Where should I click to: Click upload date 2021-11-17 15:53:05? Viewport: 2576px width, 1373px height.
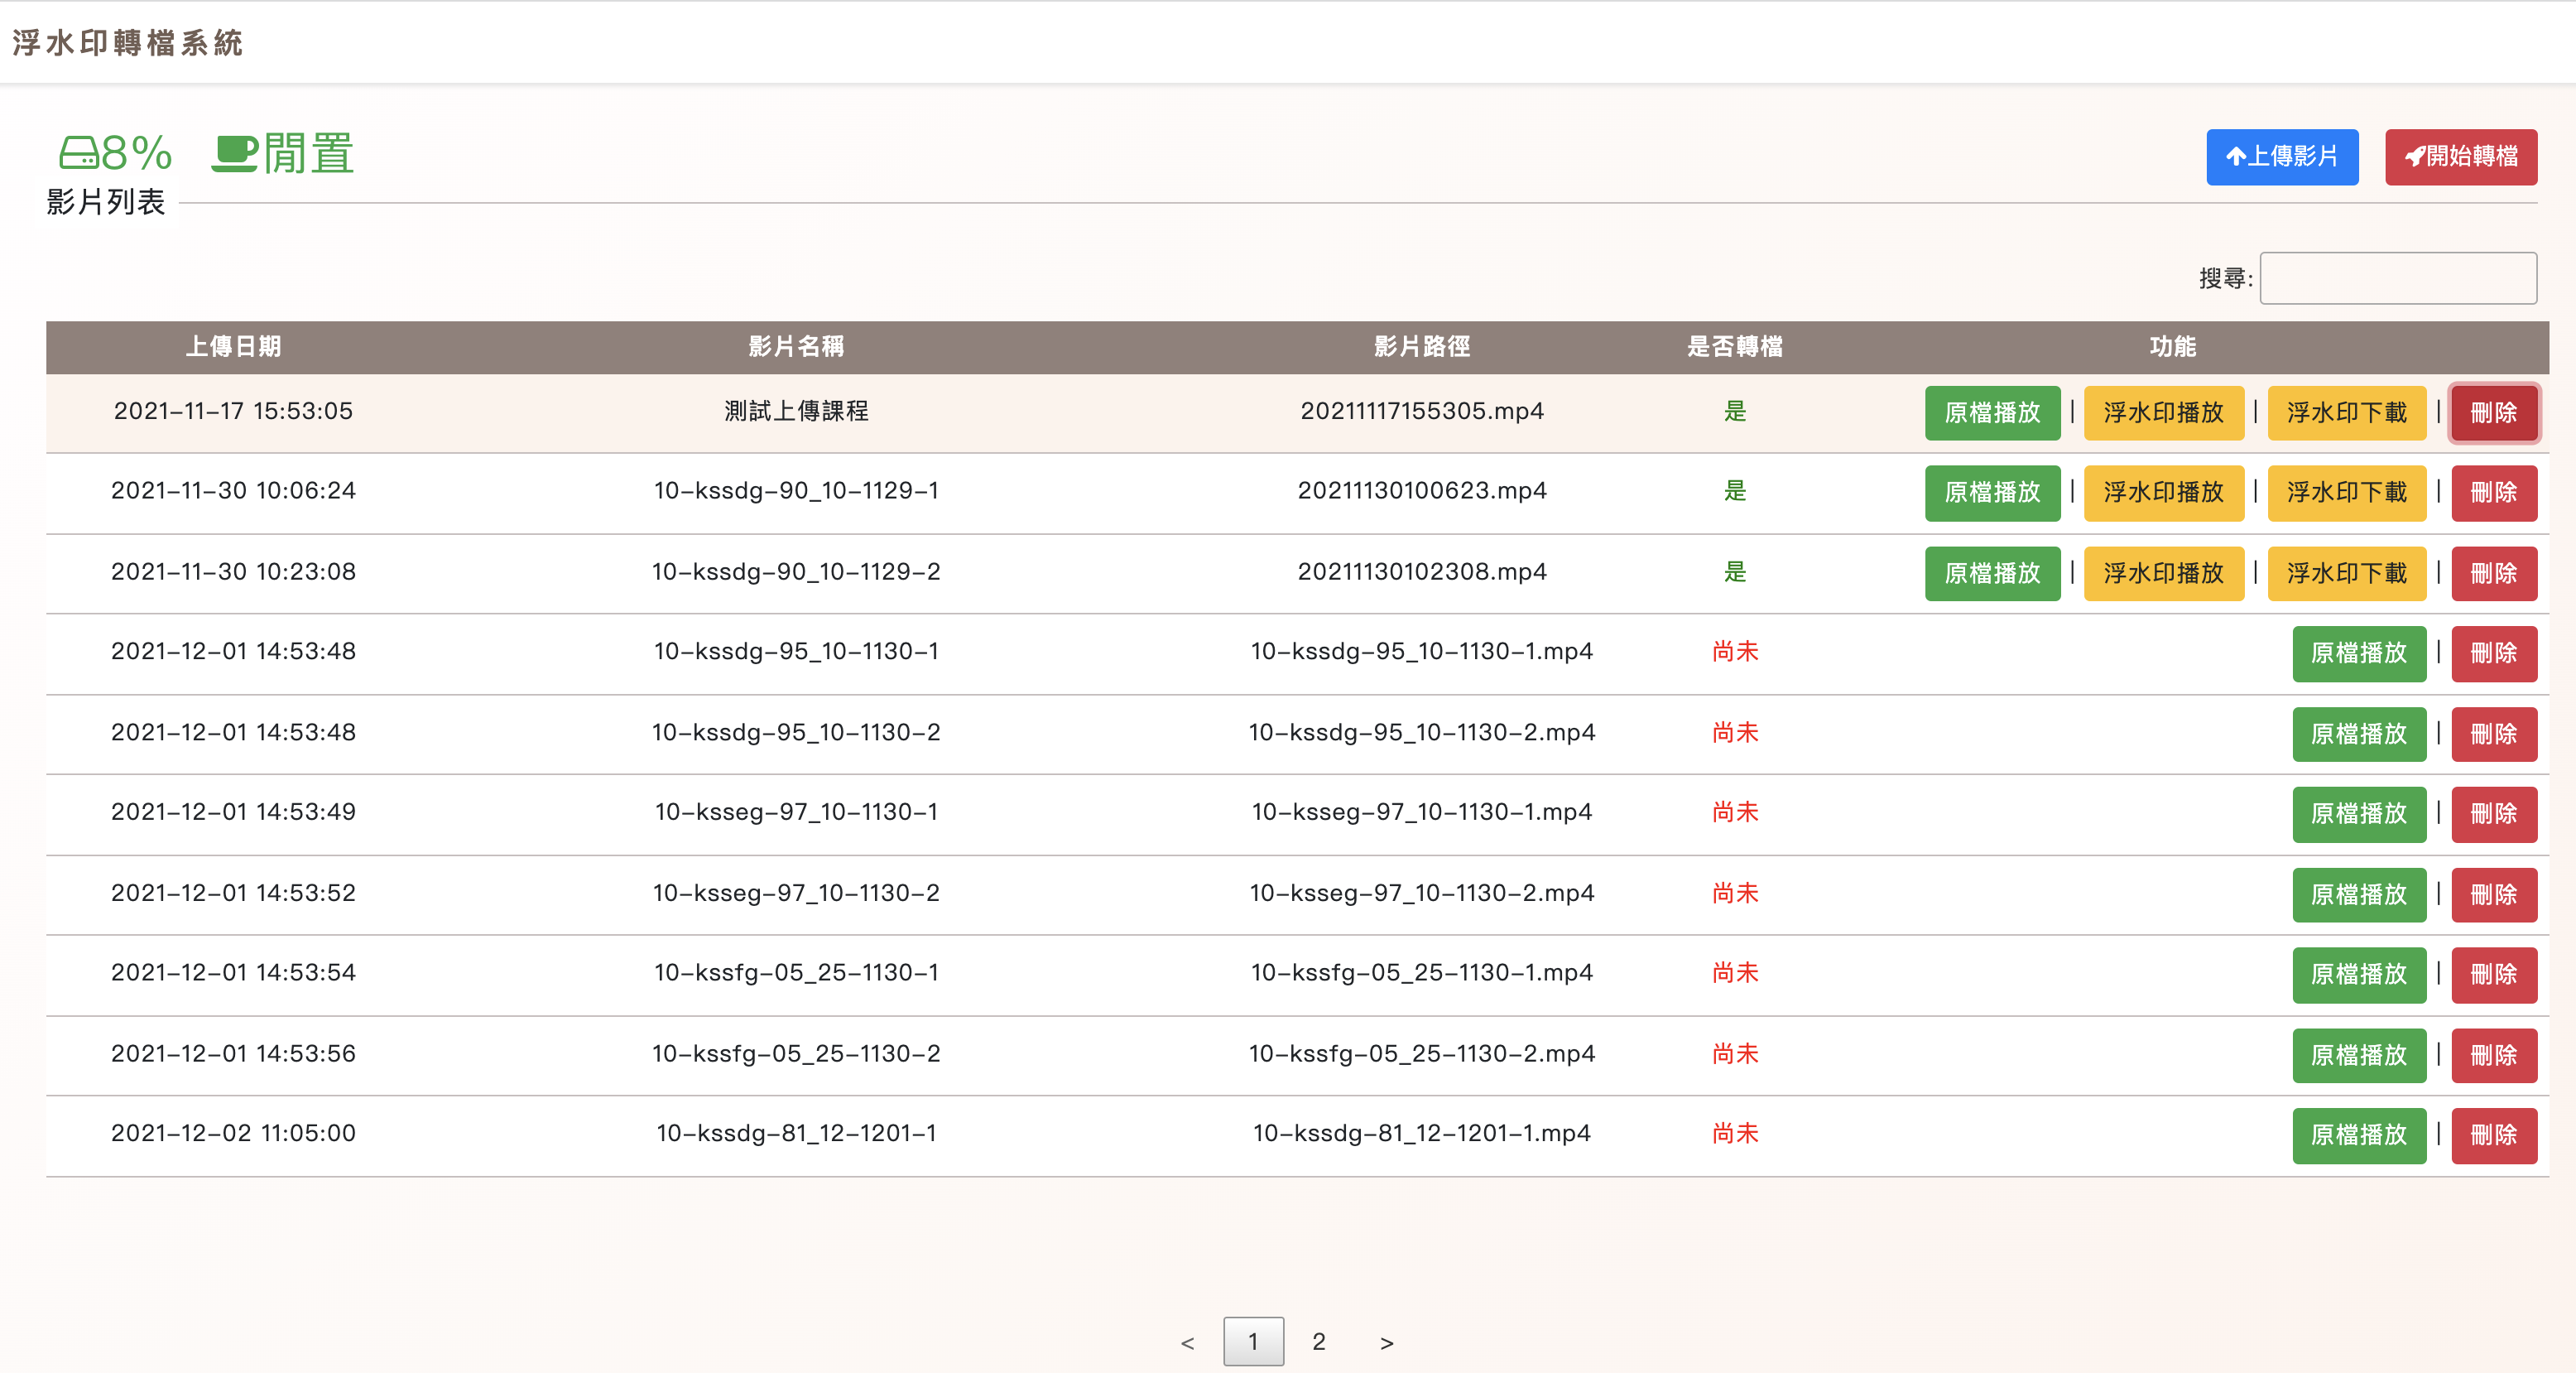coord(233,412)
